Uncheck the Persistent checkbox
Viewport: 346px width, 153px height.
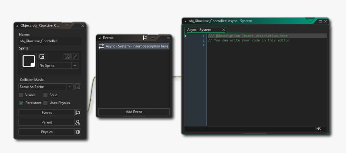pos(21,103)
